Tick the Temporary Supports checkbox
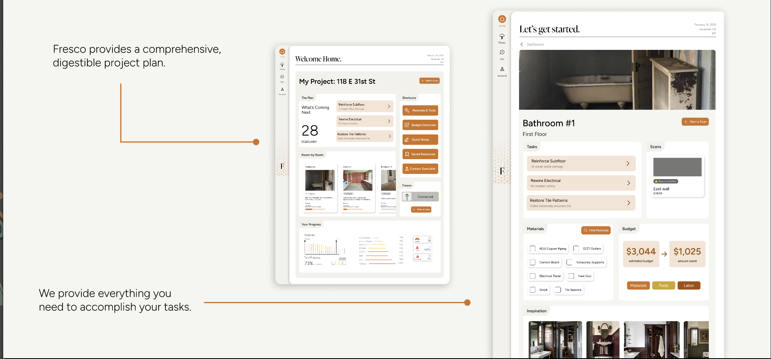Screen dimensions: 771x359 click(569, 262)
